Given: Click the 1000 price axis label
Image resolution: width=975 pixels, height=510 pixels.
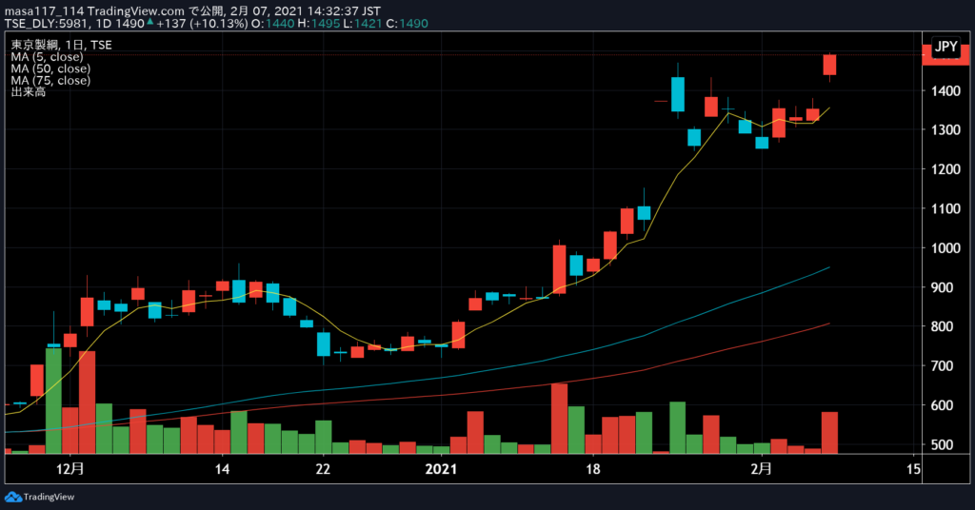Looking at the screenshot, I should point(945,247).
